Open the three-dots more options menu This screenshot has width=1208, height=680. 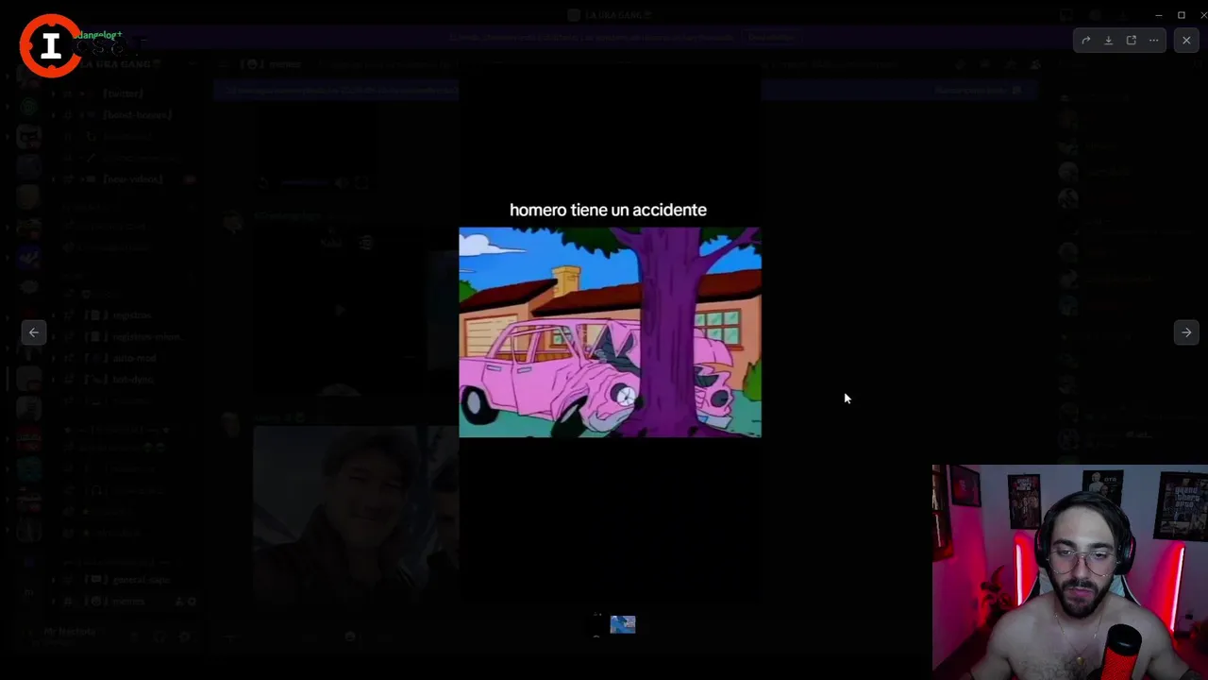[1153, 41]
